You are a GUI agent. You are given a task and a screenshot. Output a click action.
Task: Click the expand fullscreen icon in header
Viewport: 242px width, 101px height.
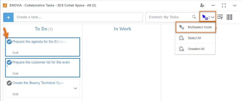224,5
